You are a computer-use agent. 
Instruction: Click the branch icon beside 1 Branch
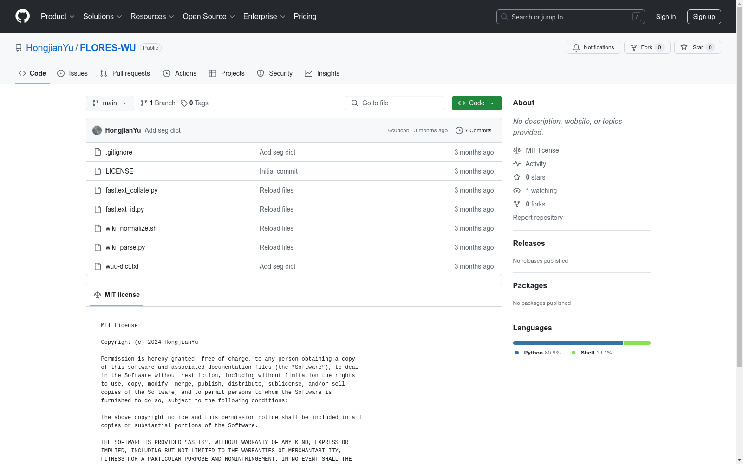[x=144, y=103]
